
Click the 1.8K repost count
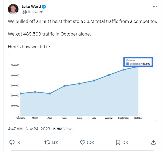[x=55, y=143]
